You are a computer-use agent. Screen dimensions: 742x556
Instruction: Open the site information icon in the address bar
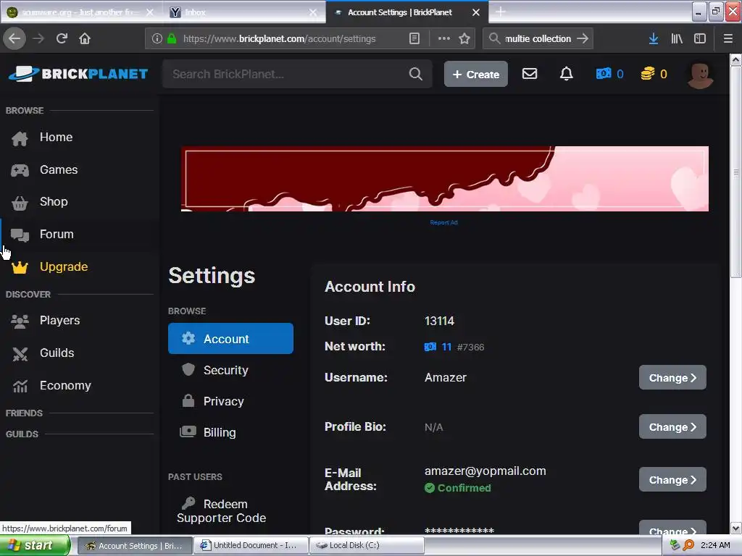pos(157,38)
